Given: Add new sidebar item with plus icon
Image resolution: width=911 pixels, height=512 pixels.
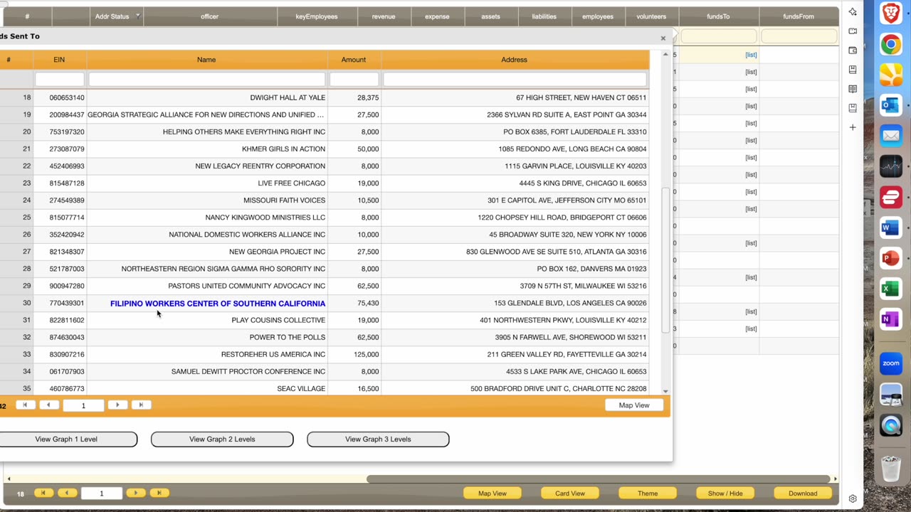Looking at the screenshot, I should (853, 127).
